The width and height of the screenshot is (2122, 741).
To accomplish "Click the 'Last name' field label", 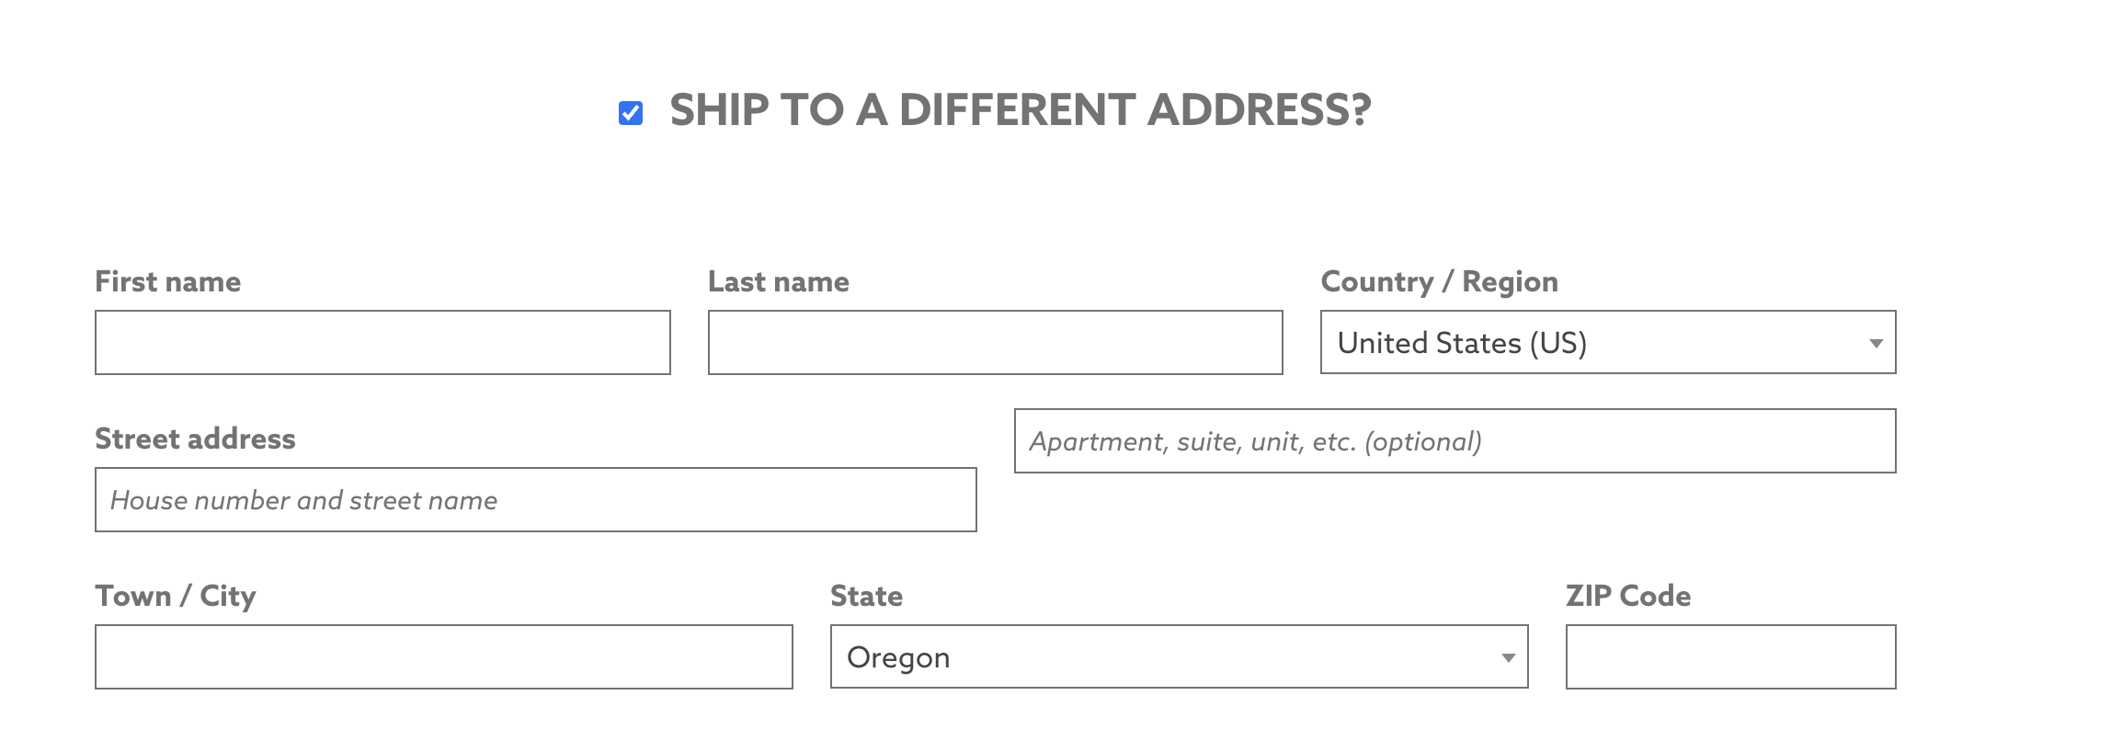I will point(779,281).
